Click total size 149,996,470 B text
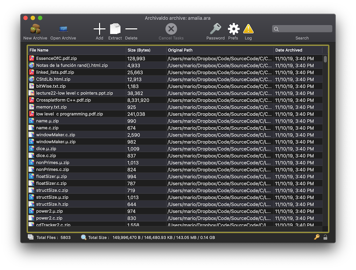 coord(127,237)
